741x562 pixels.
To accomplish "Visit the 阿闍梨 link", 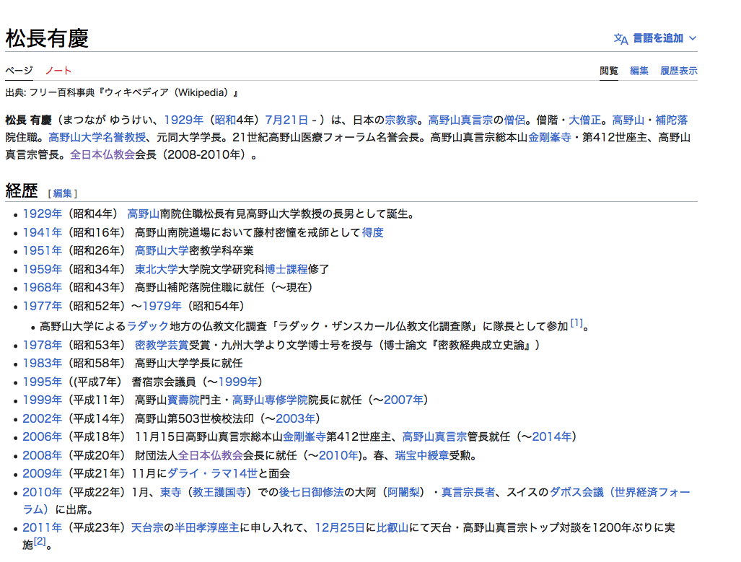I will [x=403, y=493].
